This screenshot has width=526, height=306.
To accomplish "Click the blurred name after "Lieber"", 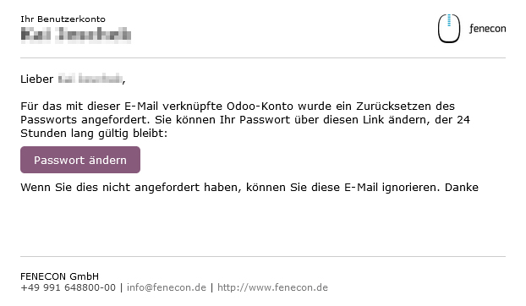I will click(90, 79).
